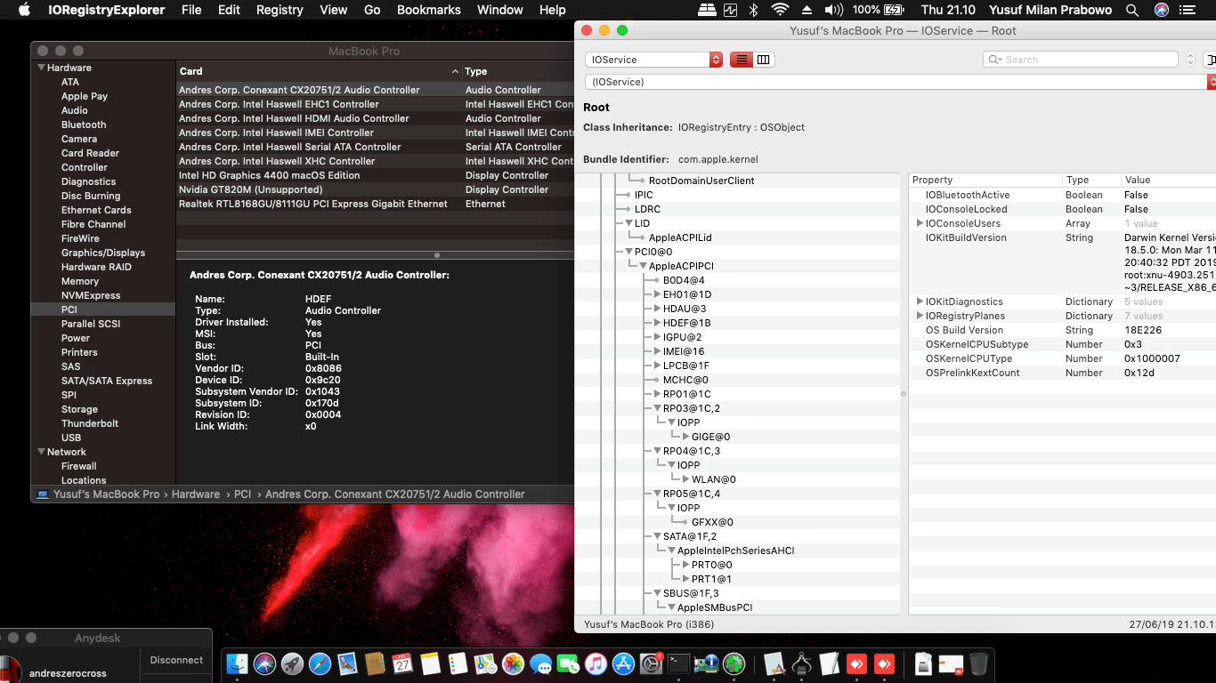Click Yusuf Milan Prabowo user menu
Viewport: 1216px width, 683px height.
point(1051,10)
